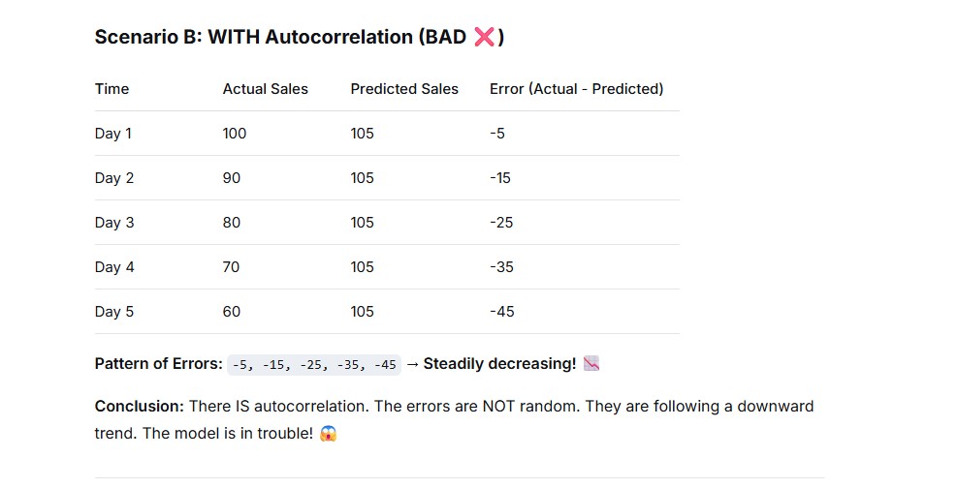Click the Day 1 row label
This screenshot has height=488, width=958.
pyautogui.click(x=113, y=134)
